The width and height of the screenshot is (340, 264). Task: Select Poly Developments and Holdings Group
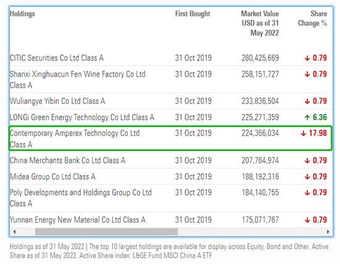80,198
